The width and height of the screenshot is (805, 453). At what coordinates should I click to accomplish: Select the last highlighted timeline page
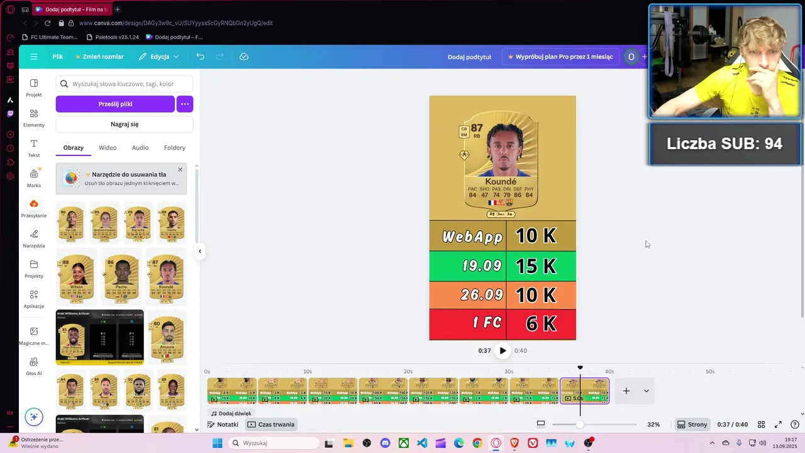click(584, 391)
